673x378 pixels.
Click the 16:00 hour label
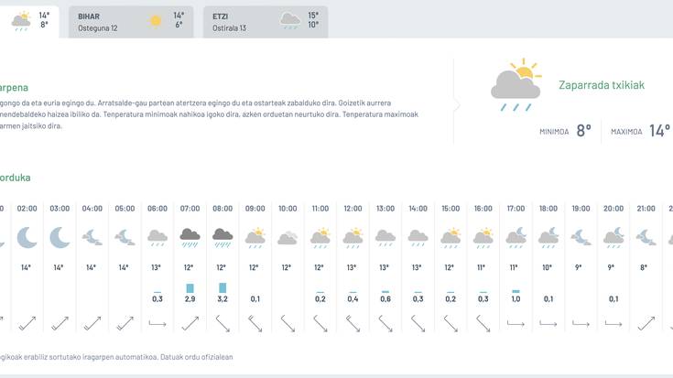pos(483,209)
